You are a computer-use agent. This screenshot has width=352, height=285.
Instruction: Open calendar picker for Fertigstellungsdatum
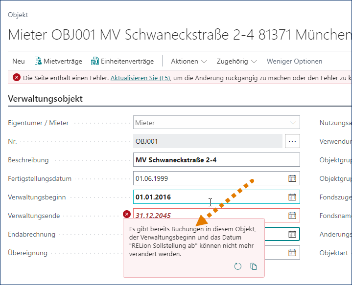(x=292, y=178)
